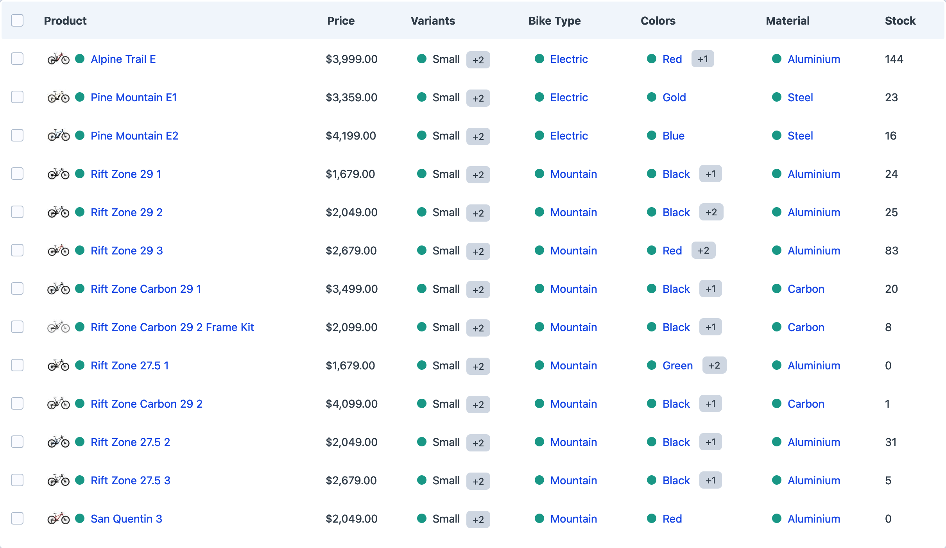Click the San Quentin 3 bike icon
This screenshot has width=946, height=548.
pos(59,519)
